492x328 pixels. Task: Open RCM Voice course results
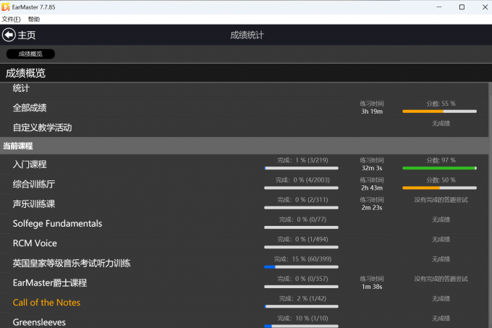coord(35,243)
